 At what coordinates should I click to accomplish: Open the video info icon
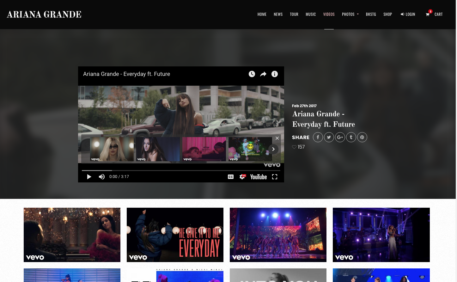pyautogui.click(x=275, y=74)
